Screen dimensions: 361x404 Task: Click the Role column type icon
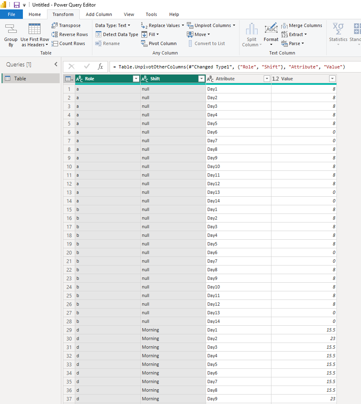tap(79, 79)
